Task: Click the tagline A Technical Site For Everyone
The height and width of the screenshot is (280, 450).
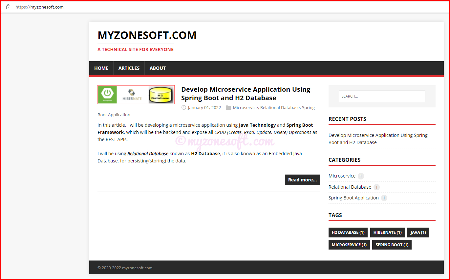Action: (136, 49)
